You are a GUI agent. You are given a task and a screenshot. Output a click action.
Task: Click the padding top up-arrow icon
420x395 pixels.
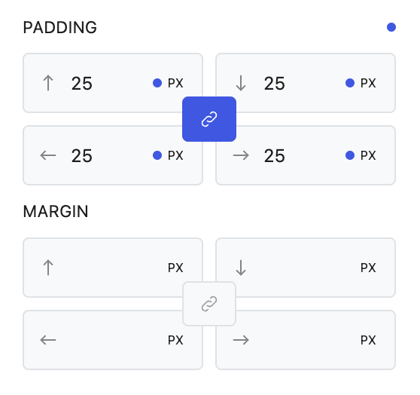click(x=48, y=83)
